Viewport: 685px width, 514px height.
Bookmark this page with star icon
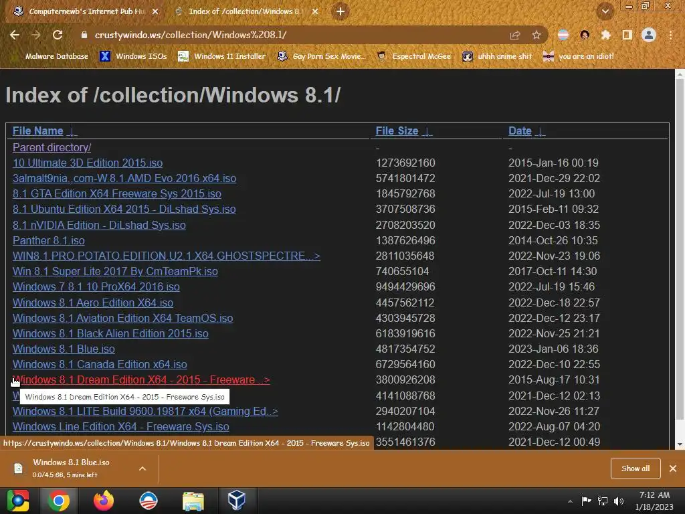coord(536,35)
